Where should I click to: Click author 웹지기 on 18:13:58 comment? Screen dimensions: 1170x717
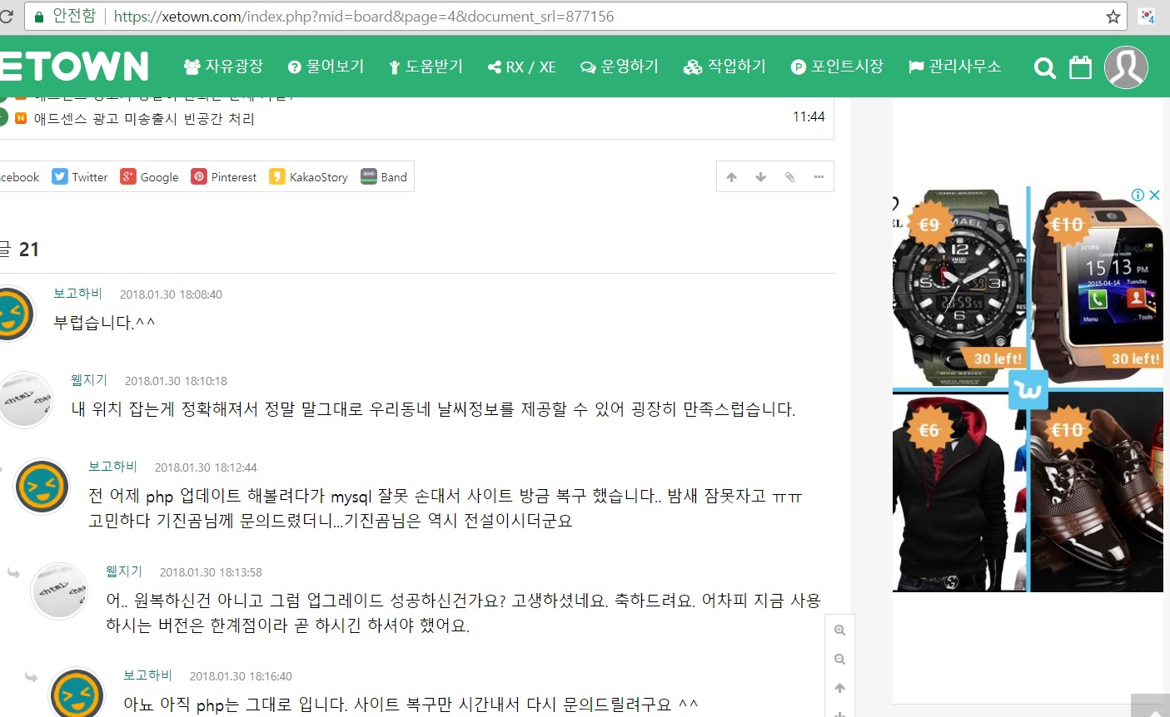coord(124,571)
